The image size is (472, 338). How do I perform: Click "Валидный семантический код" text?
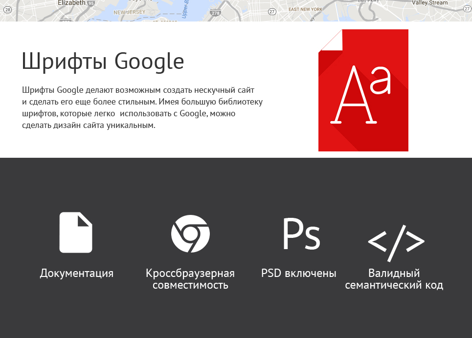pos(394,279)
